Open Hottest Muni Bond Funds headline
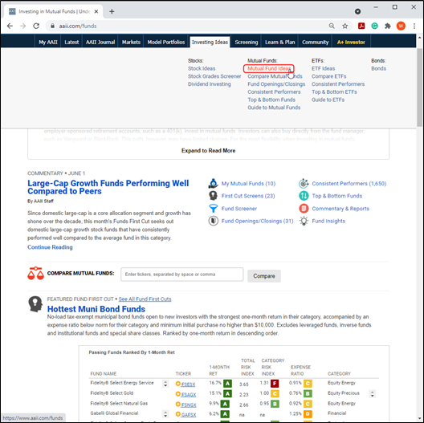 tap(96, 309)
